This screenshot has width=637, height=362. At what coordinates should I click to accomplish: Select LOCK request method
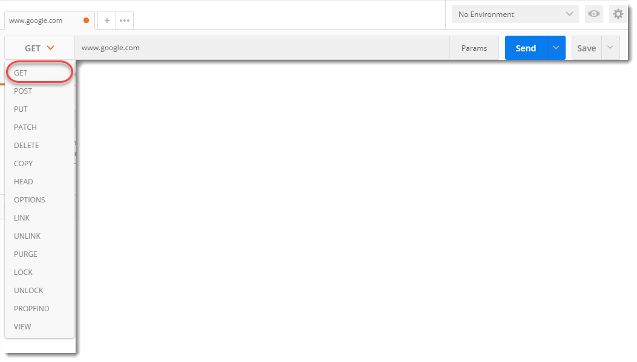39,273
